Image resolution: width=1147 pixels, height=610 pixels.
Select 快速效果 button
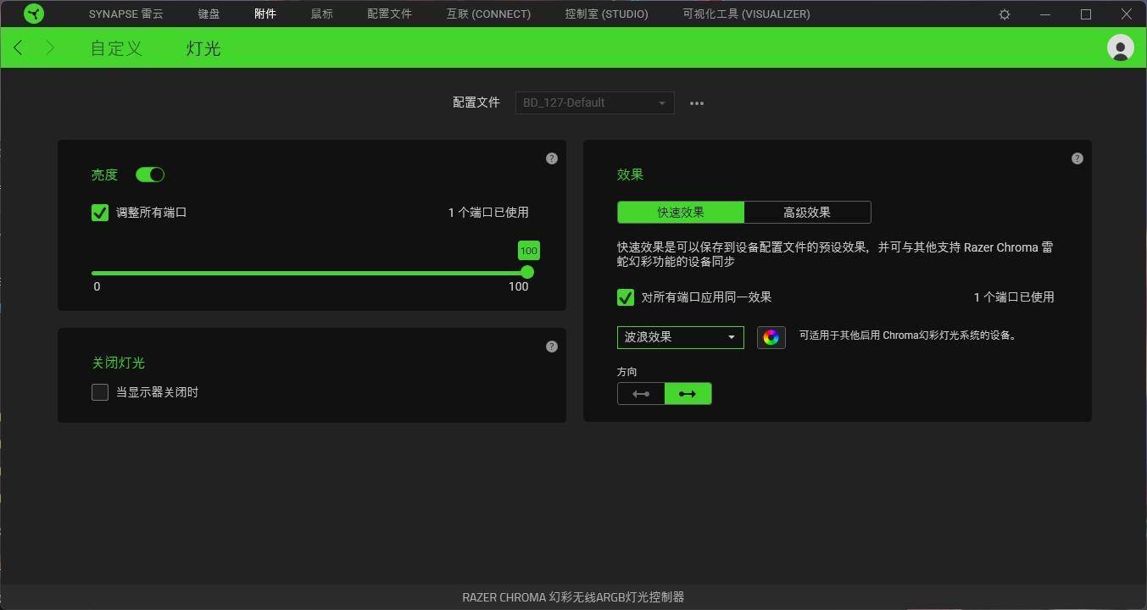[681, 212]
